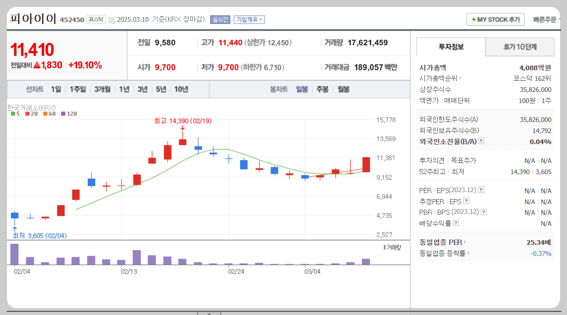Click the PBR|BPS(2023.12) help icon
Viewport: 567px width, 315px height.
(483, 212)
